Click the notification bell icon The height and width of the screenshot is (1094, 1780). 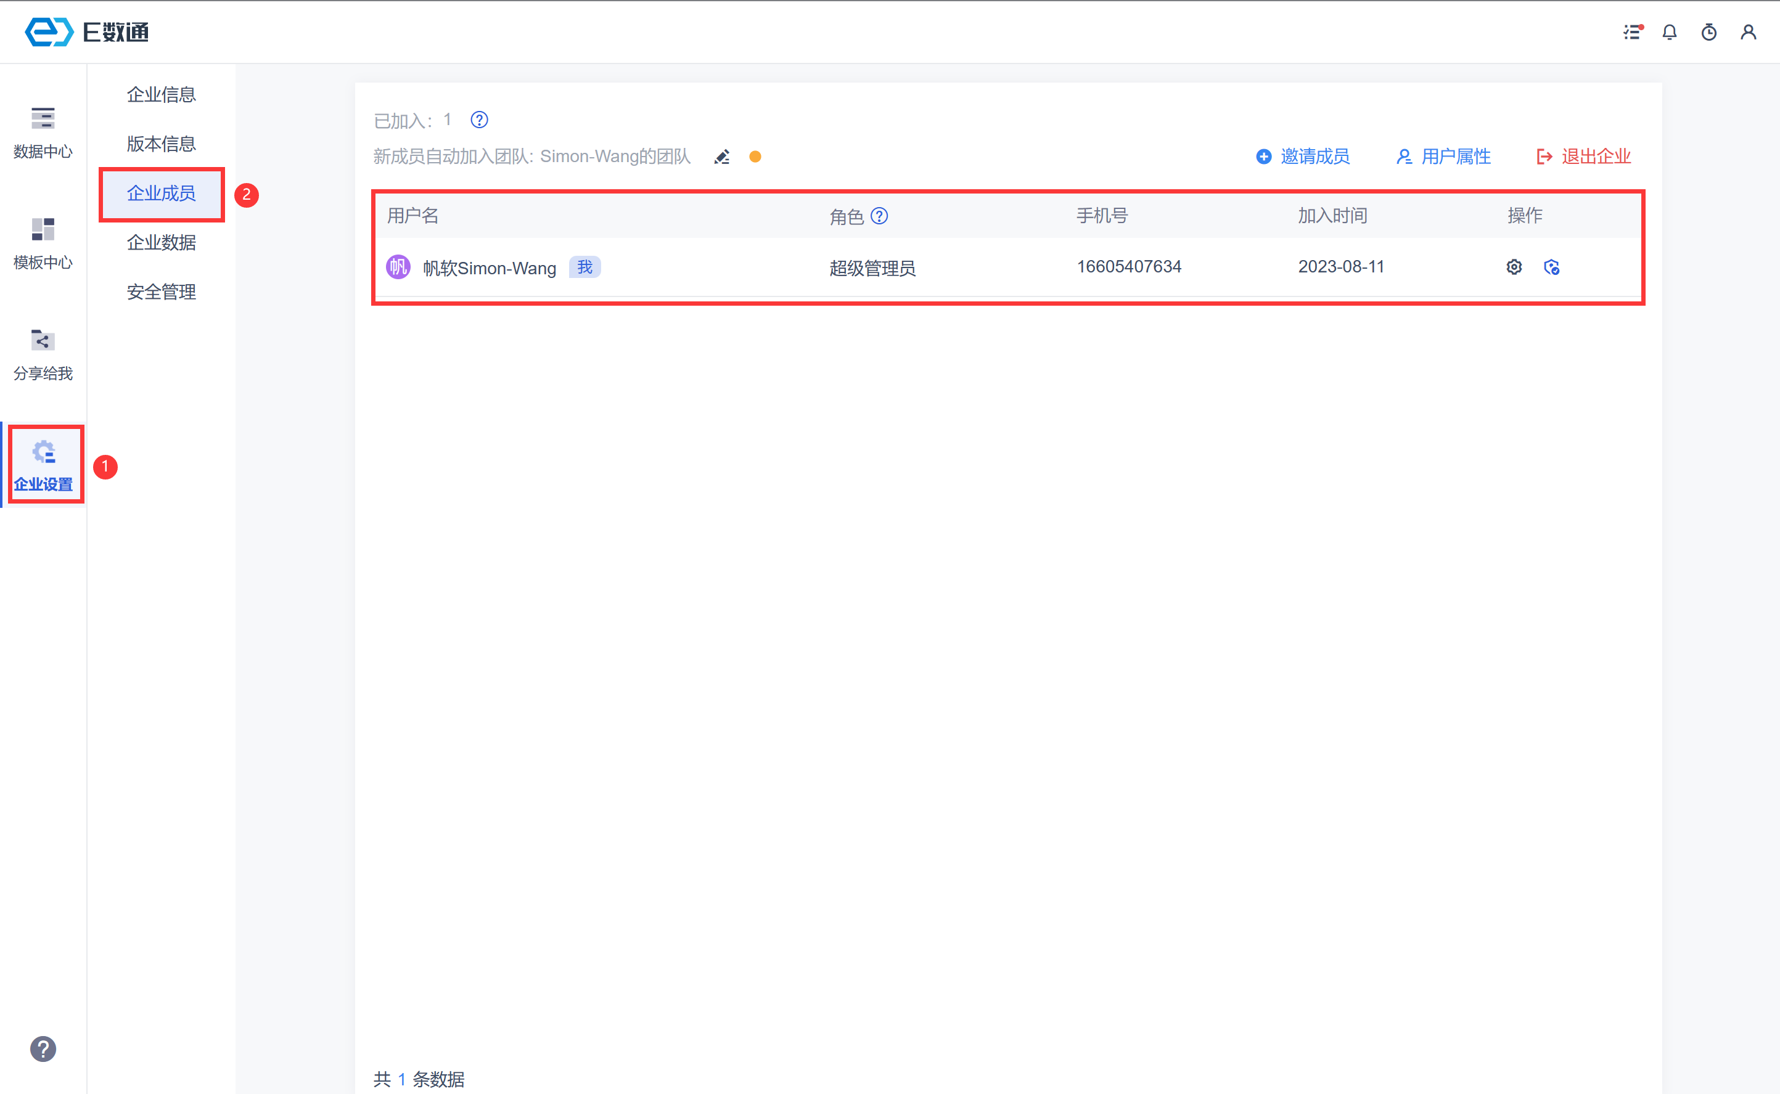1669,32
